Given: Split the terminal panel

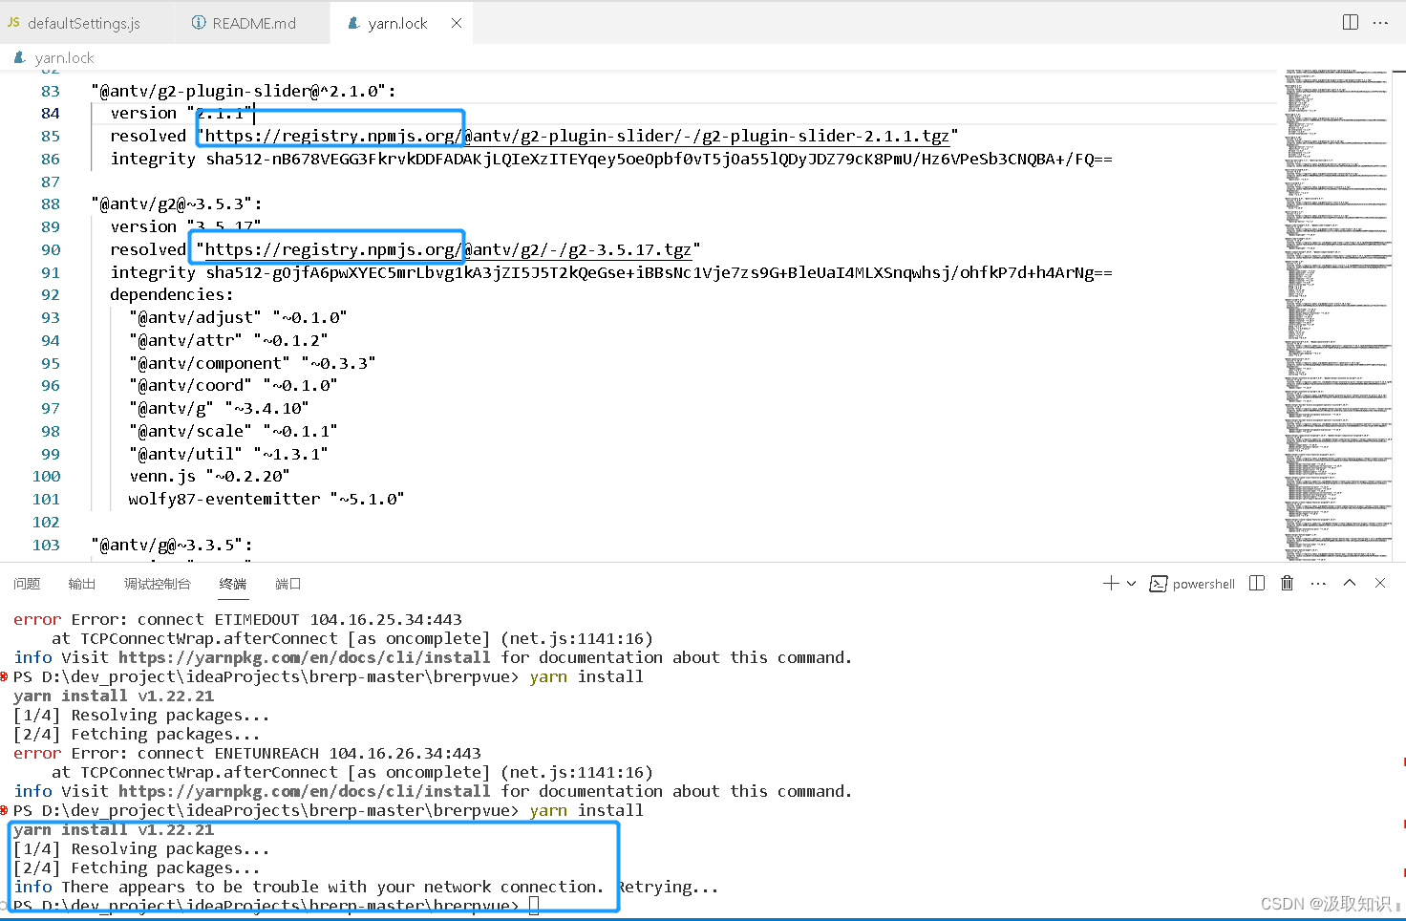Looking at the screenshot, I should click(1257, 583).
